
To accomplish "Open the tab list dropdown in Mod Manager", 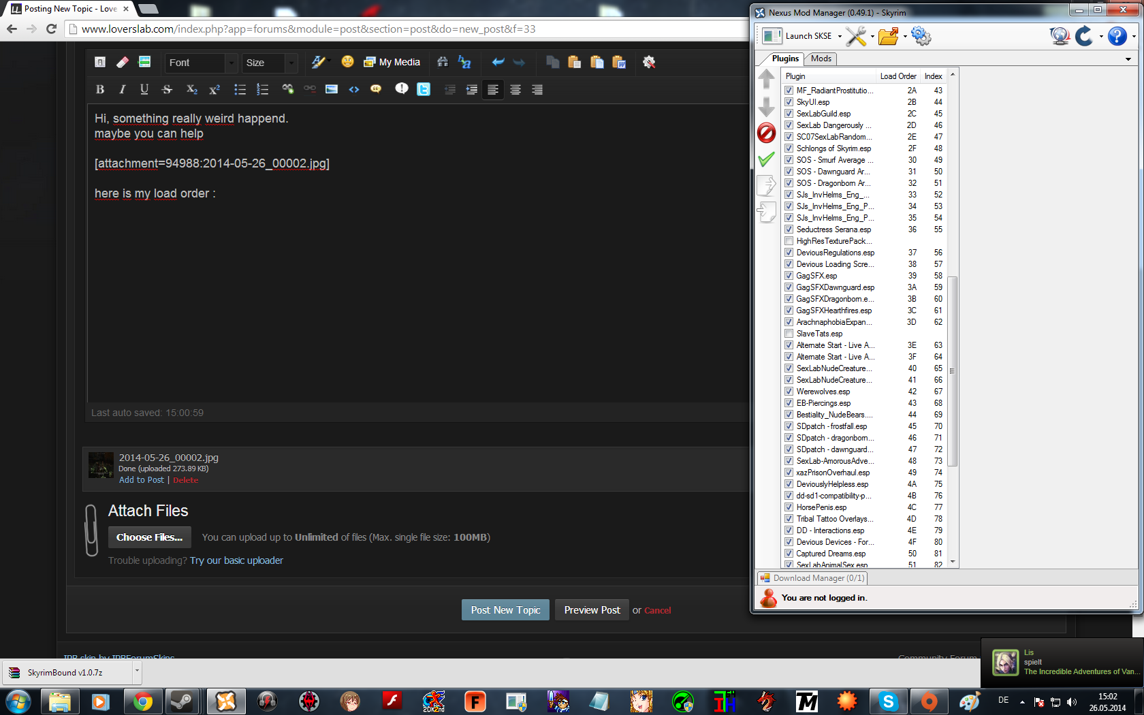I will 1128,59.
